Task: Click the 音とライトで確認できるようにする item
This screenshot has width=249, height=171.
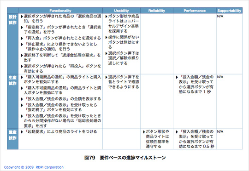Action: coord(122,82)
